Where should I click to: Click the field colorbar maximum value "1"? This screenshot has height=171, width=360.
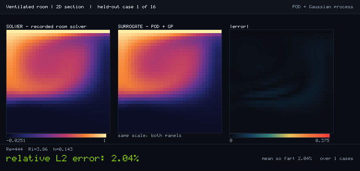104,141
